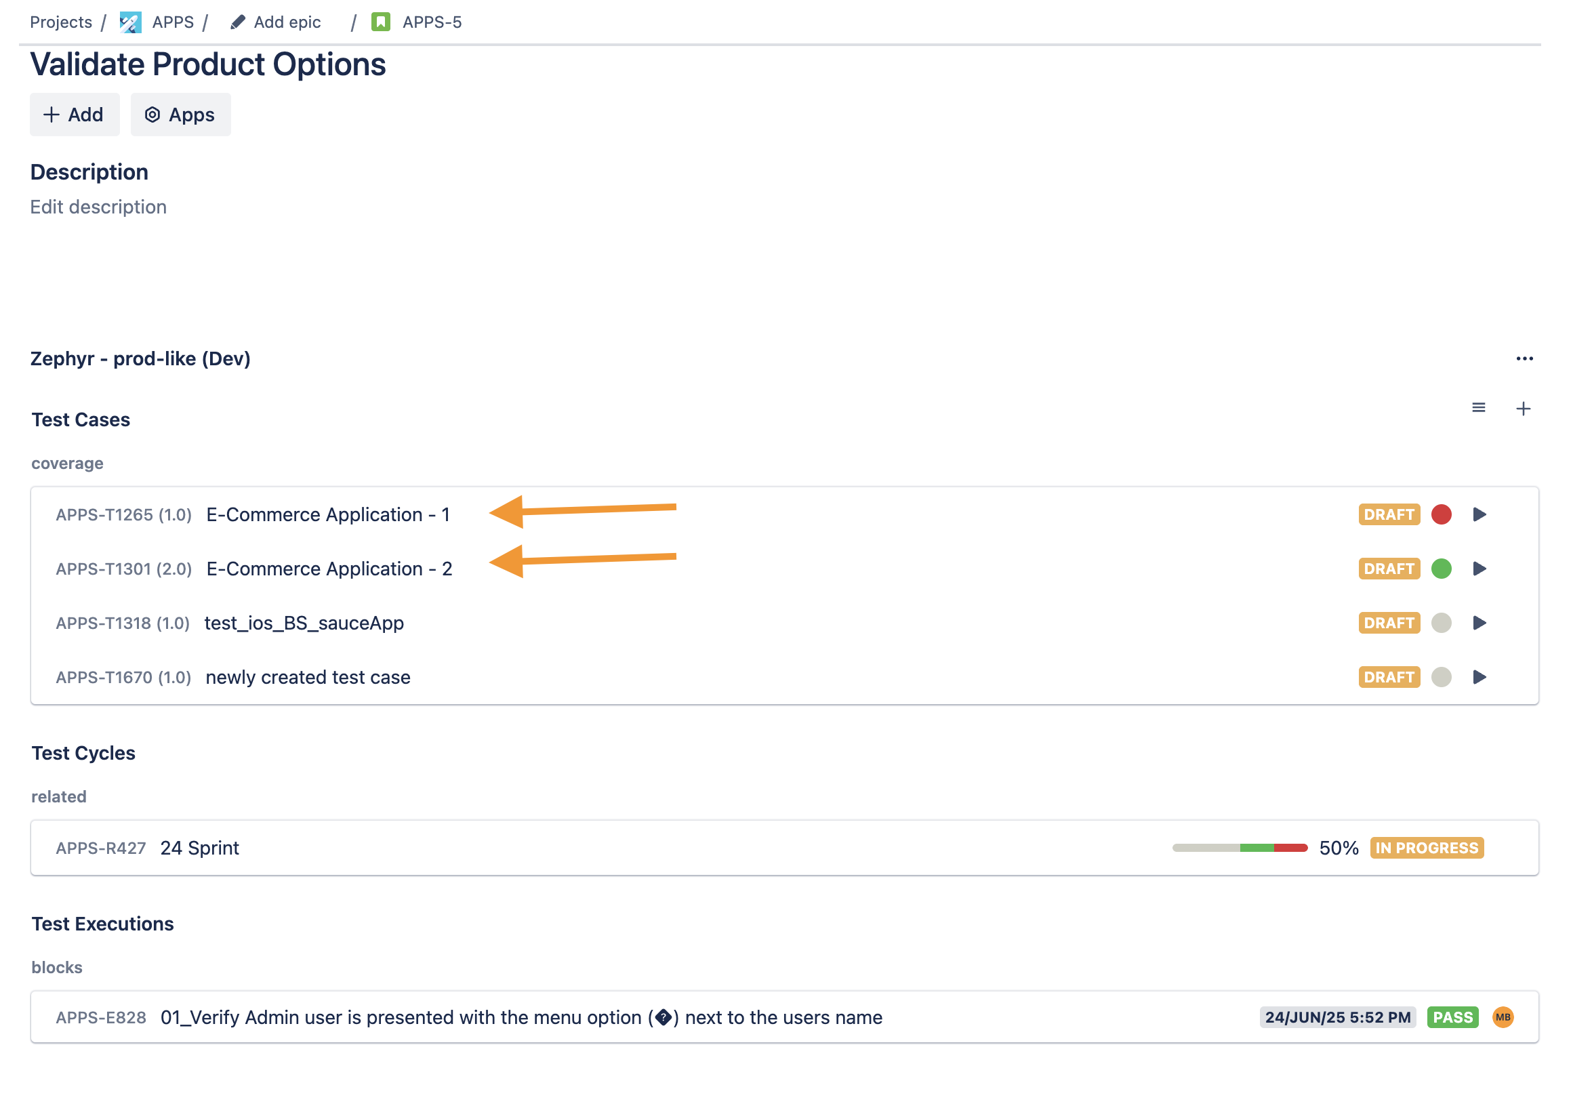Click the APPS project icon in breadcrumb
Image resolution: width=1571 pixels, height=1106 pixels.
tap(130, 22)
